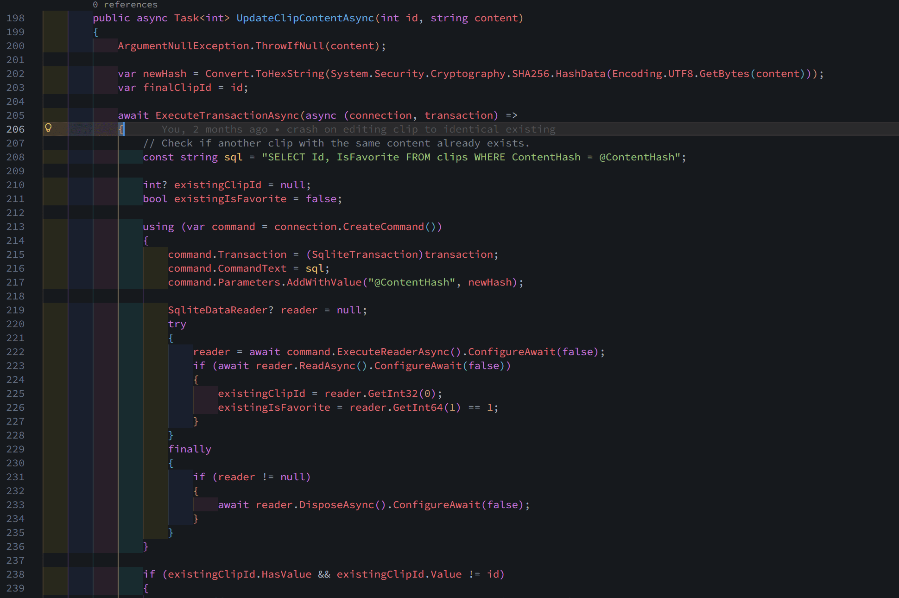Click the opening brace on line 206
Viewport: 899px width, 598px height.
tap(121, 129)
